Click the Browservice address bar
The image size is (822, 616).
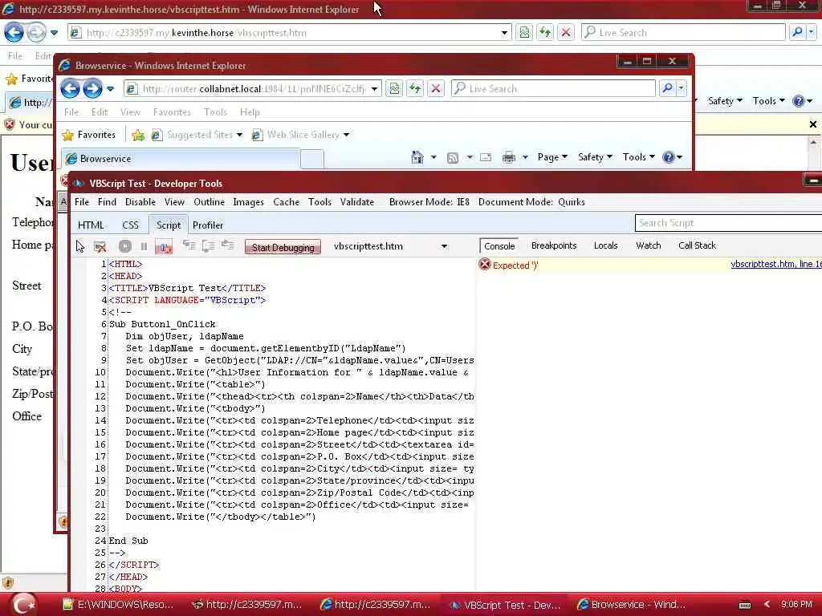point(254,89)
